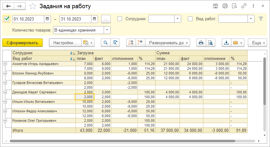Collapse Демидов Марат Сергеевич group
The height and width of the screenshot is (147, 270).
point(5,92)
